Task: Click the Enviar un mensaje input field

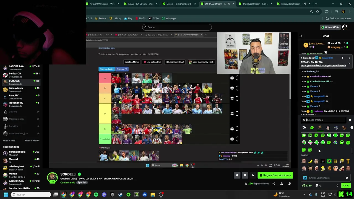Action: click(x=326, y=178)
